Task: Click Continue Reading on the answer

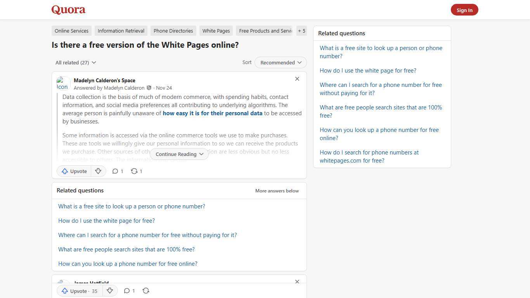Action: coord(179,154)
